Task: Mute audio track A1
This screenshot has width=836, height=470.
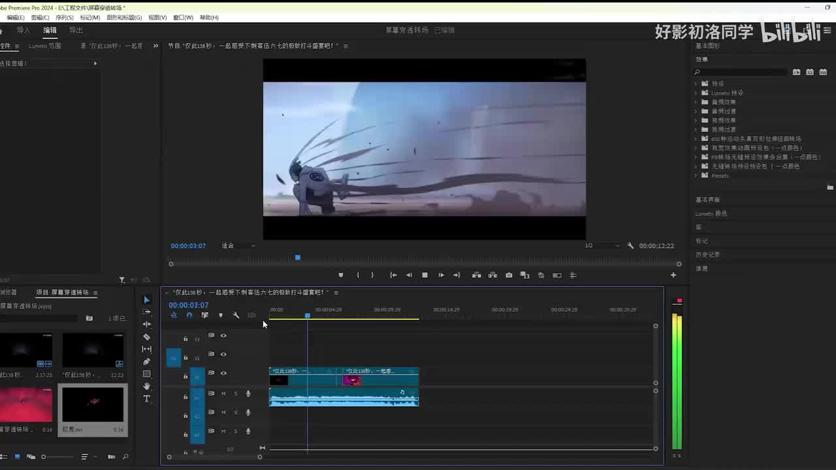Action: click(223, 394)
